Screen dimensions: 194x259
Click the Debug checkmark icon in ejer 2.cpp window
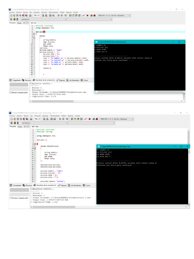86,119
